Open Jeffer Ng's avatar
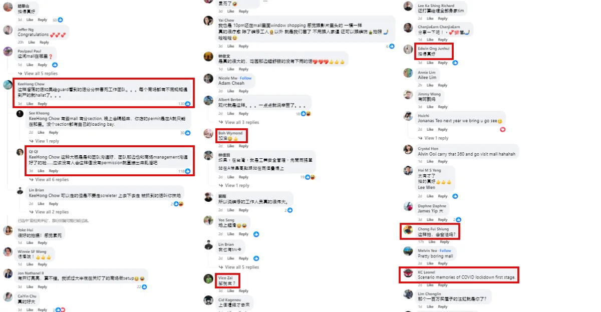The image size is (601, 312). tap(8, 30)
